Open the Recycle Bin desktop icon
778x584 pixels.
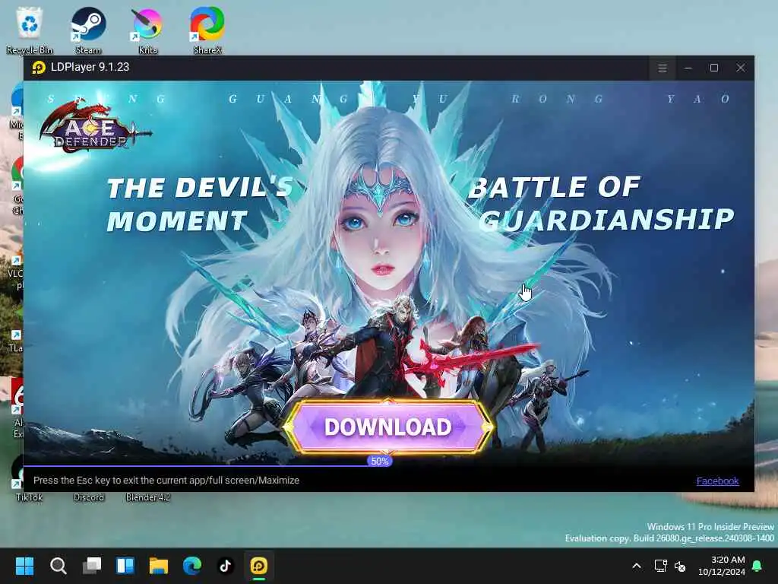pyautogui.click(x=30, y=30)
